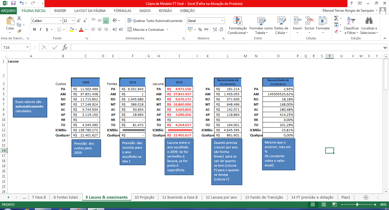Screen dimensions: 389x210
Task: Toggle underline (S) formatting
Action: pos(47,29)
